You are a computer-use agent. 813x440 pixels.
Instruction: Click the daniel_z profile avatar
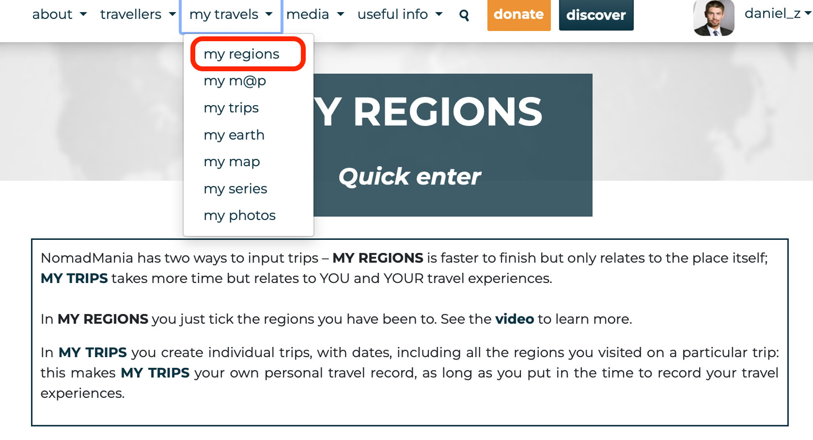(713, 18)
